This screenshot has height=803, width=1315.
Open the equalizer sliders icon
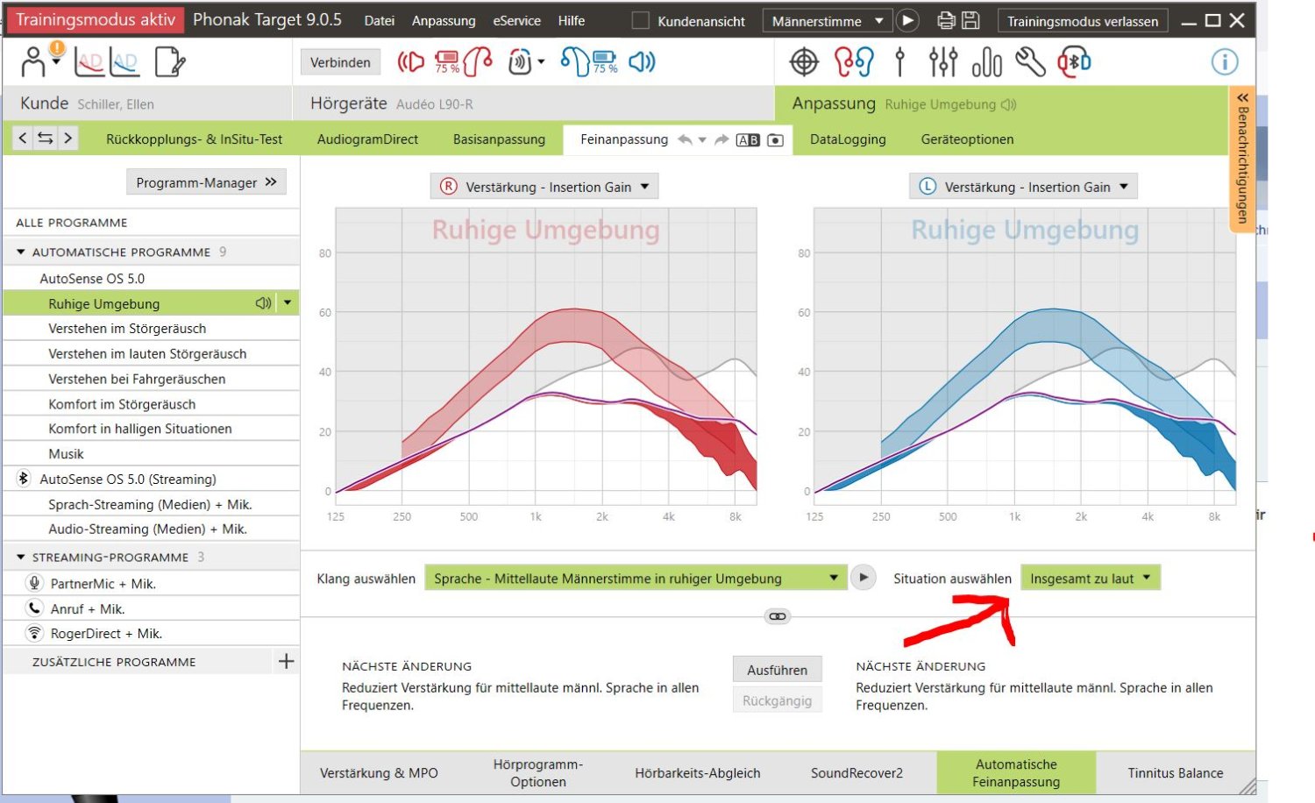tap(943, 62)
